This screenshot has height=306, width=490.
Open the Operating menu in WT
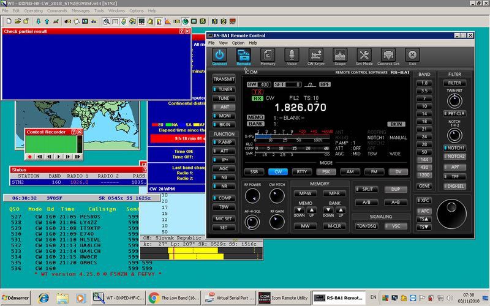(34, 10)
